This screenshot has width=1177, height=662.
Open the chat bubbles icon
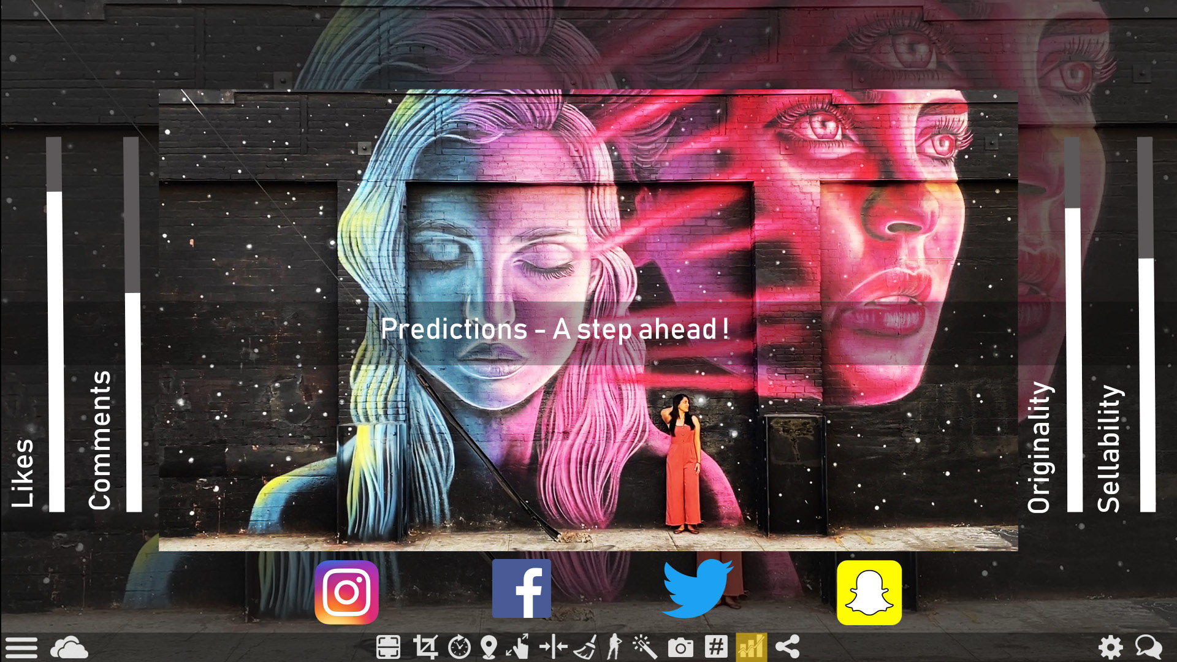1148,647
